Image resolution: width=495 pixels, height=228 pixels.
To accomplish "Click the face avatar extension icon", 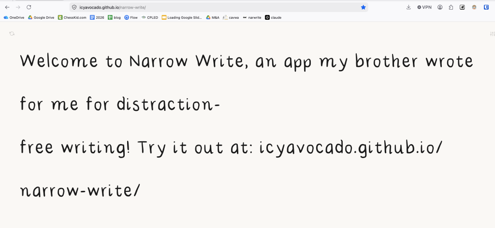I will tap(474, 7).
